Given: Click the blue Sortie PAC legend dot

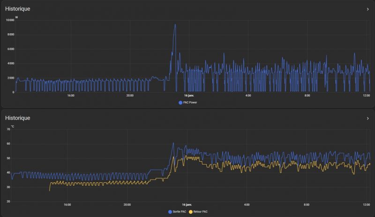Looking at the screenshot, I should (x=170, y=211).
